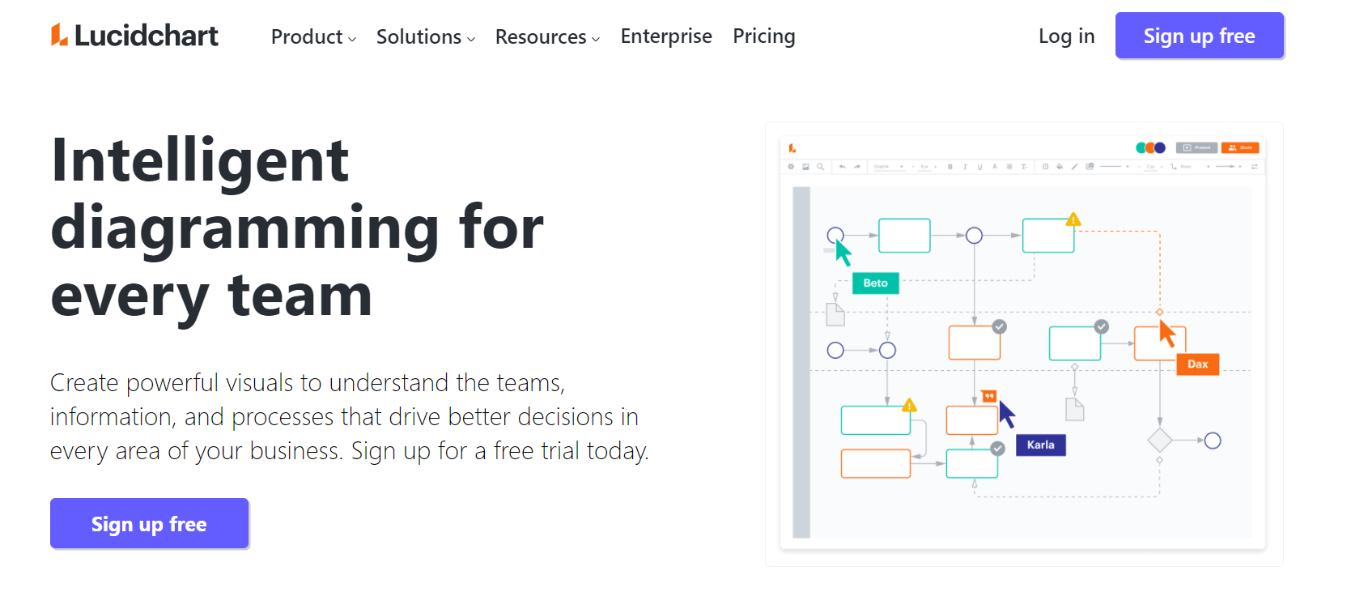The width and height of the screenshot is (1364, 592).
Task: Expand the Solutions dropdown menu
Action: pos(426,36)
